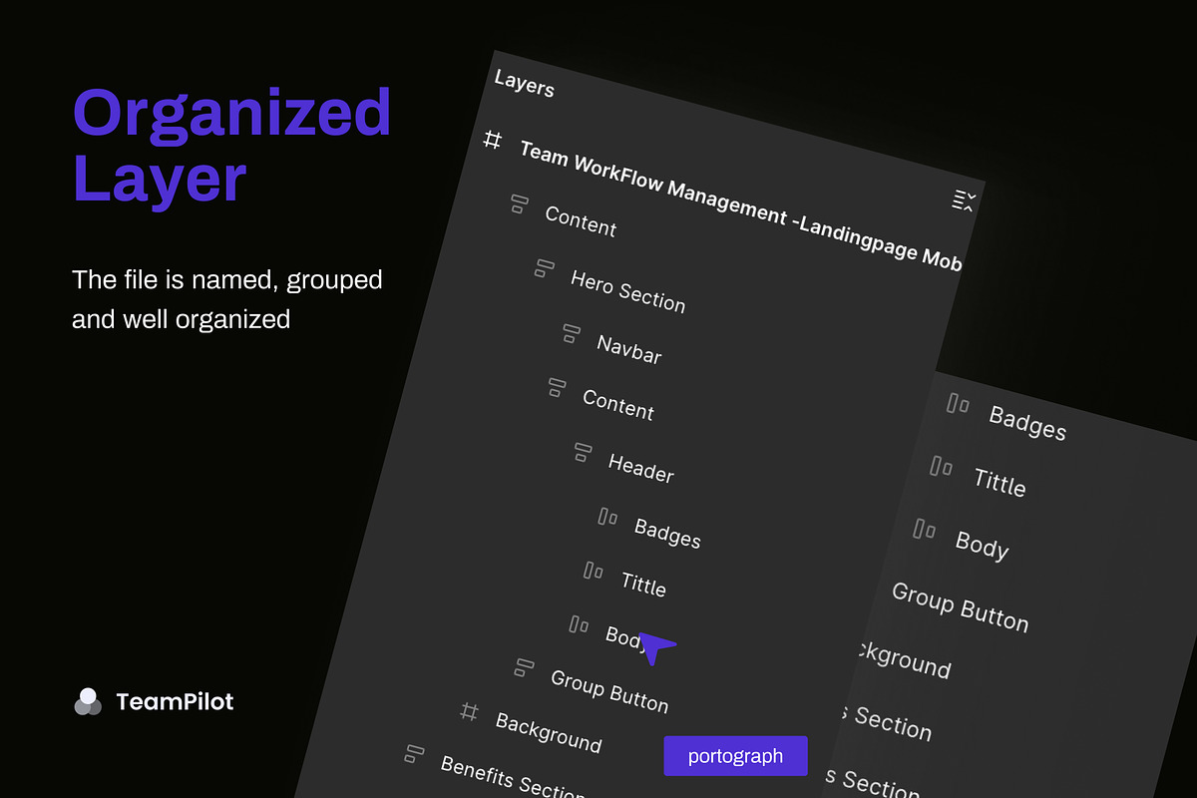Viewport: 1197px width, 798px height.
Task: Select the Tittle layer in rear panel
Action: [x=999, y=481]
